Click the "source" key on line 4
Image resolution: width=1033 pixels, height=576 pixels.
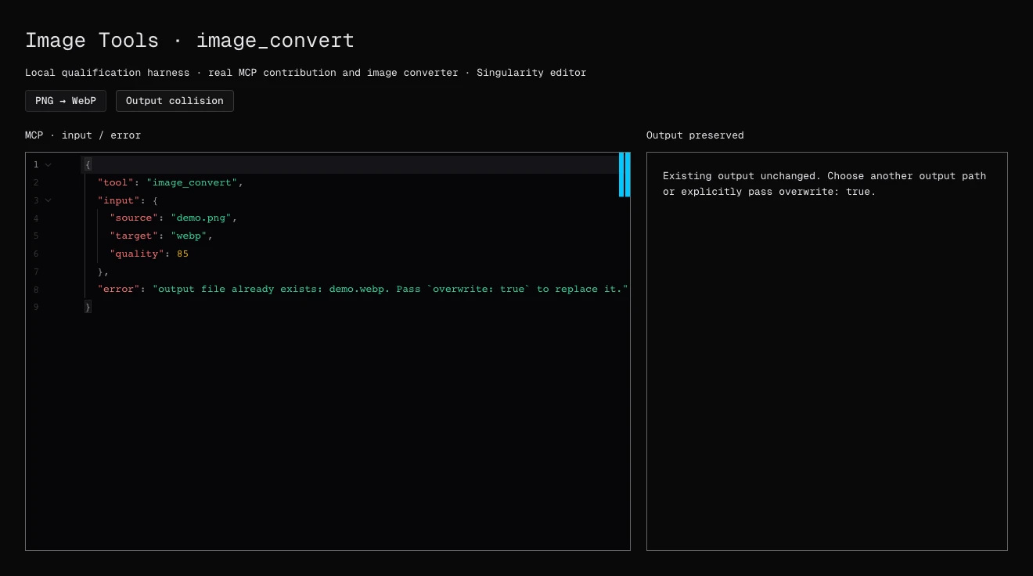(135, 218)
